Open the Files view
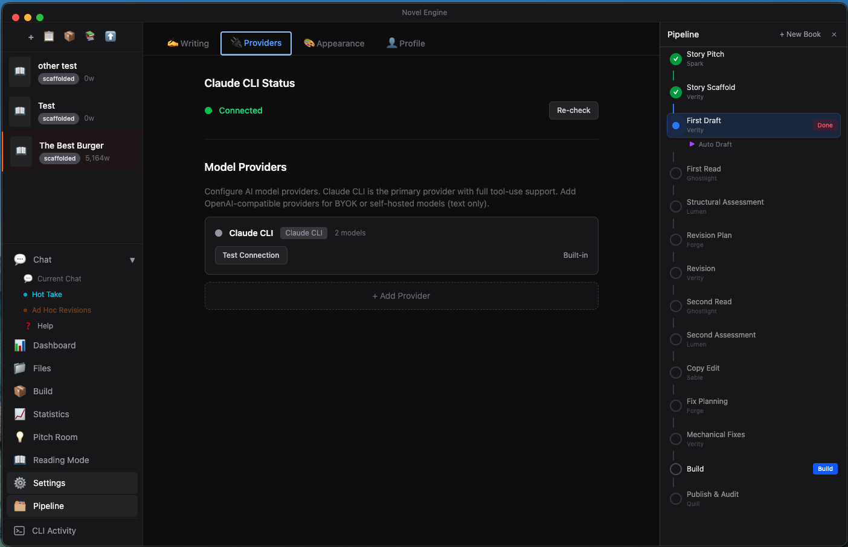 [72, 368]
